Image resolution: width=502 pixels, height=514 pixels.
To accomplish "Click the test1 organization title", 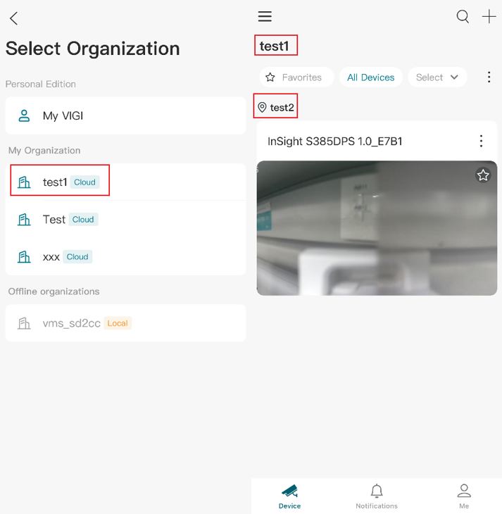I will tap(274, 46).
